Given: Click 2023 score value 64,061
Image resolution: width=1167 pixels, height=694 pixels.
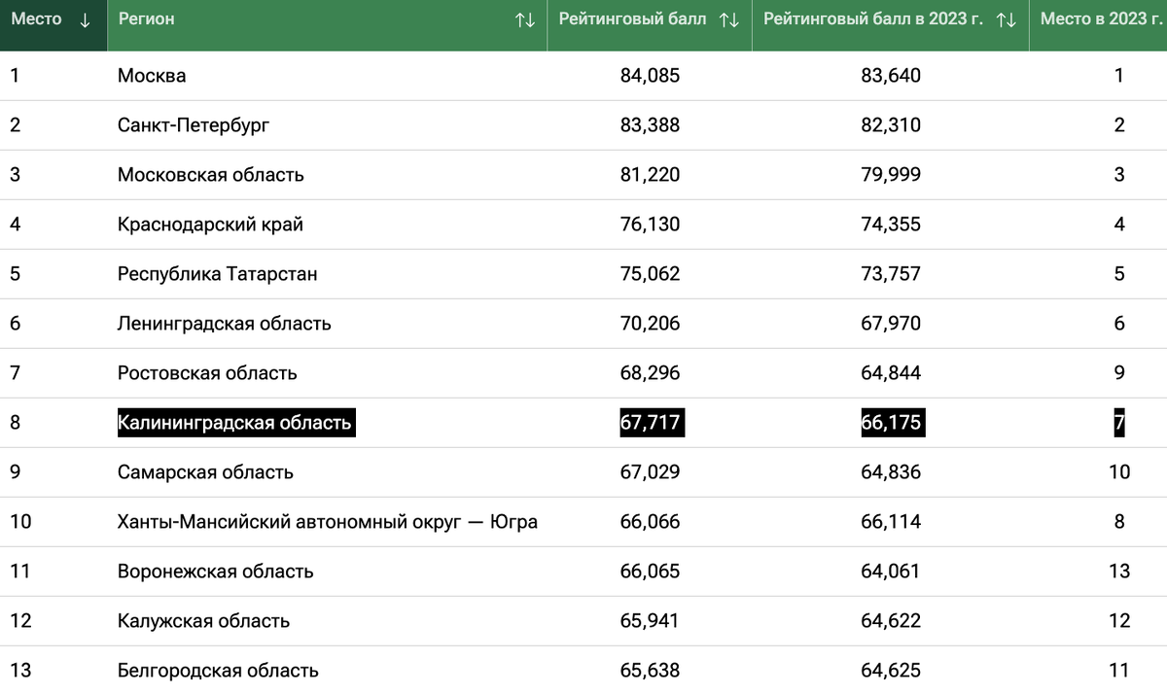Looking at the screenshot, I should pyautogui.click(x=891, y=572).
